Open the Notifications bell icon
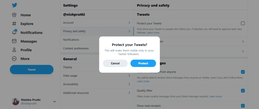 14,32
